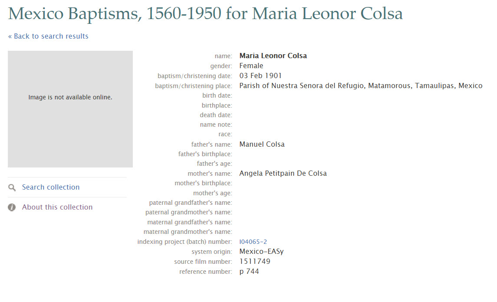Click the info circle icon
497x302 pixels.
[x=12, y=207]
